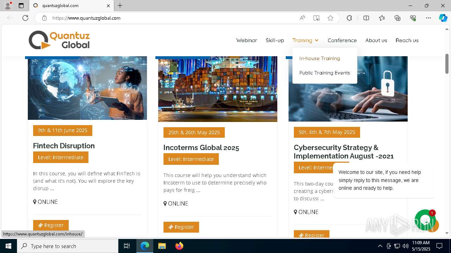The width and height of the screenshot is (451, 253).
Task: Open the Reach us page
Action: (407, 40)
